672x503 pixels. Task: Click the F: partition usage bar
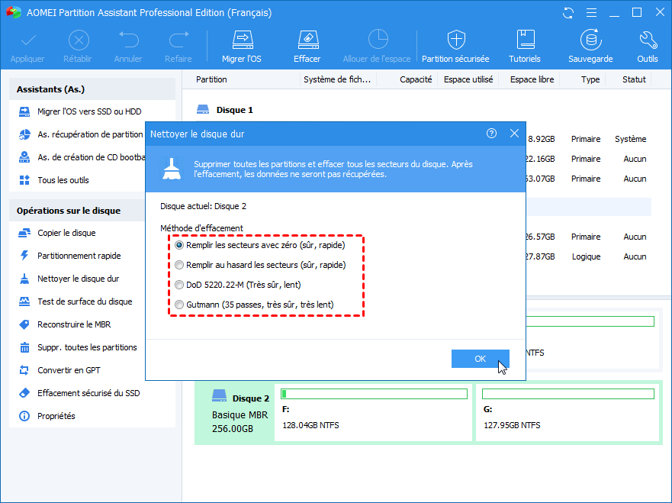coord(374,394)
